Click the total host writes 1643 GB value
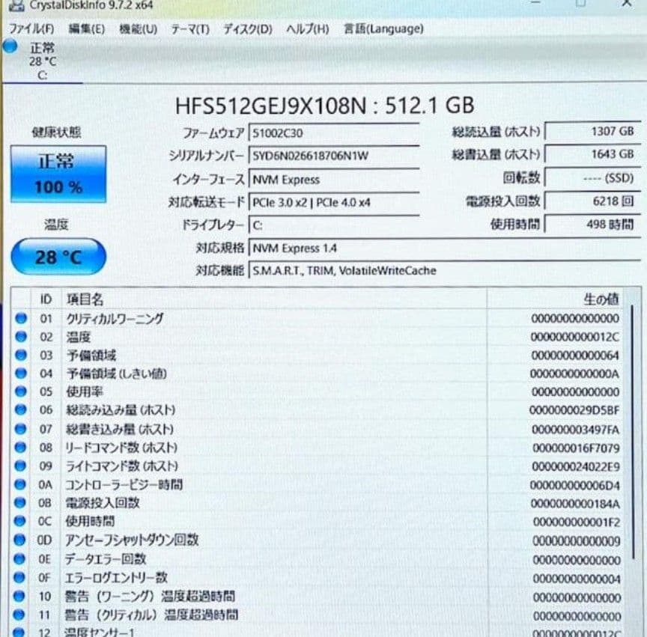Screen dimensions: 647x637 click(x=592, y=154)
